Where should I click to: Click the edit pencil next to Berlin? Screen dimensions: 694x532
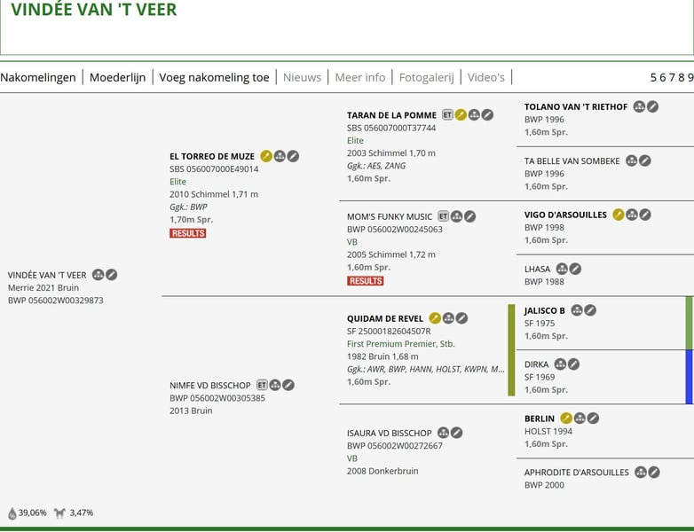point(593,419)
